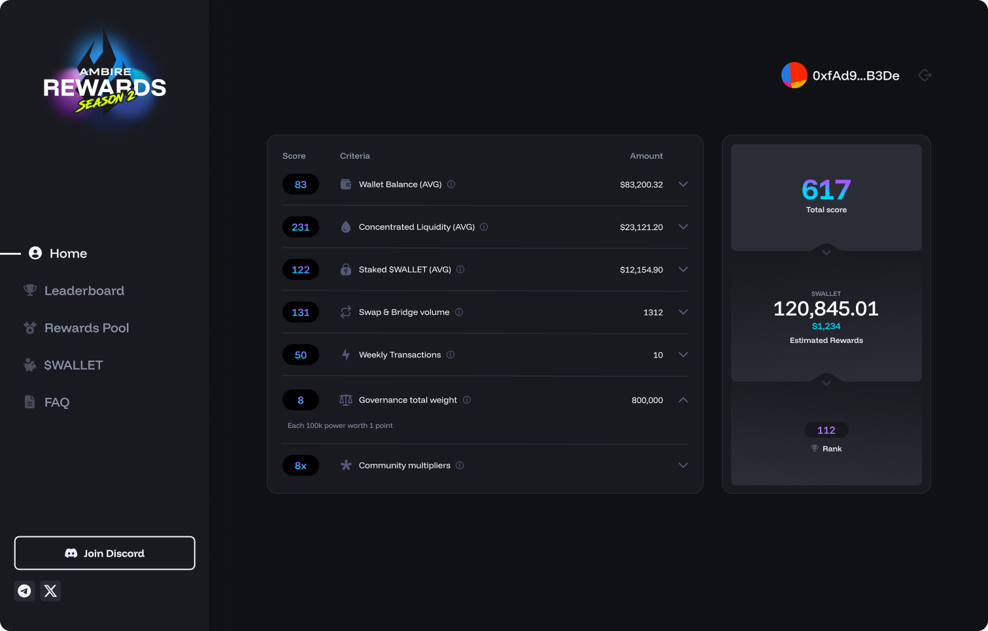Viewport: 988px width, 631px height.
Task: Click the Concentrated Liquidity droplet icon
Action: click(x=345, y=227)
